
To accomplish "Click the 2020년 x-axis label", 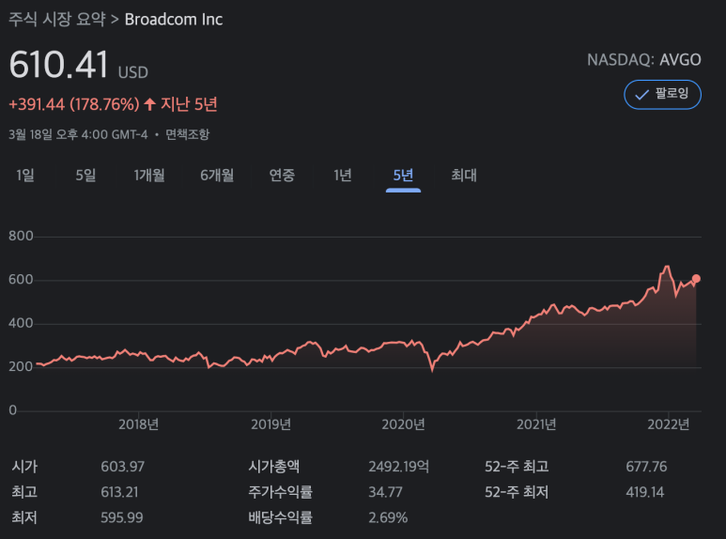I will pyautogui.click(x=403, y=424).
